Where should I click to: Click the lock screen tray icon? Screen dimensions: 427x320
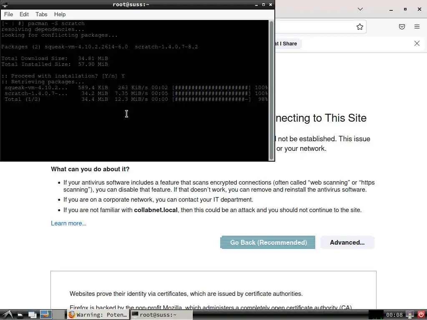click(x=410, y=315)
